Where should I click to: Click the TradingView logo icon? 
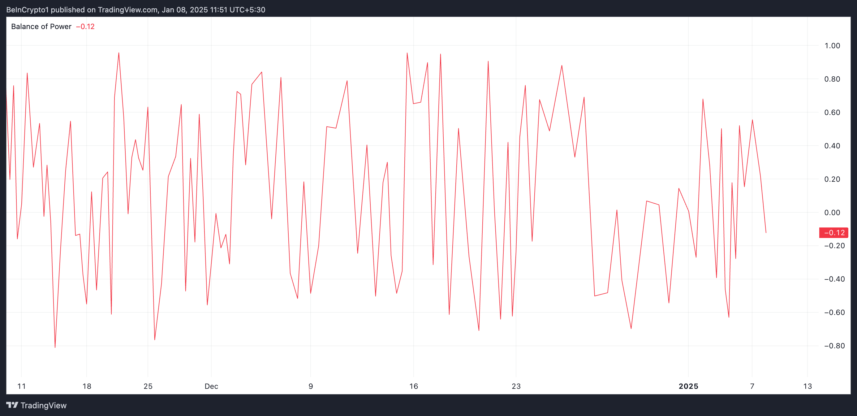pos(12,405)
